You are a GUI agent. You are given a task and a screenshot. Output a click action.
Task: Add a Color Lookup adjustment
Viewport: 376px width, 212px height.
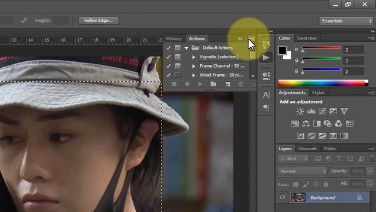tap(350, 124)
